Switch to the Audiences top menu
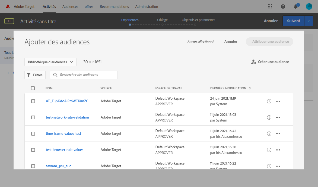 (x=70, y=6)
